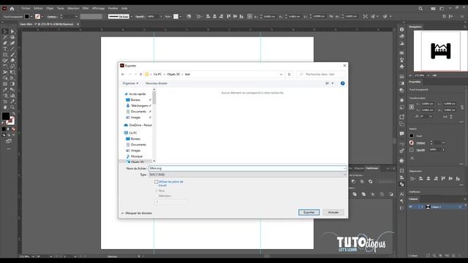Image resolution: width=468 pixels, height=263 pixels.
Task: Open the Style dropdown in control bar
Action: 181,16
